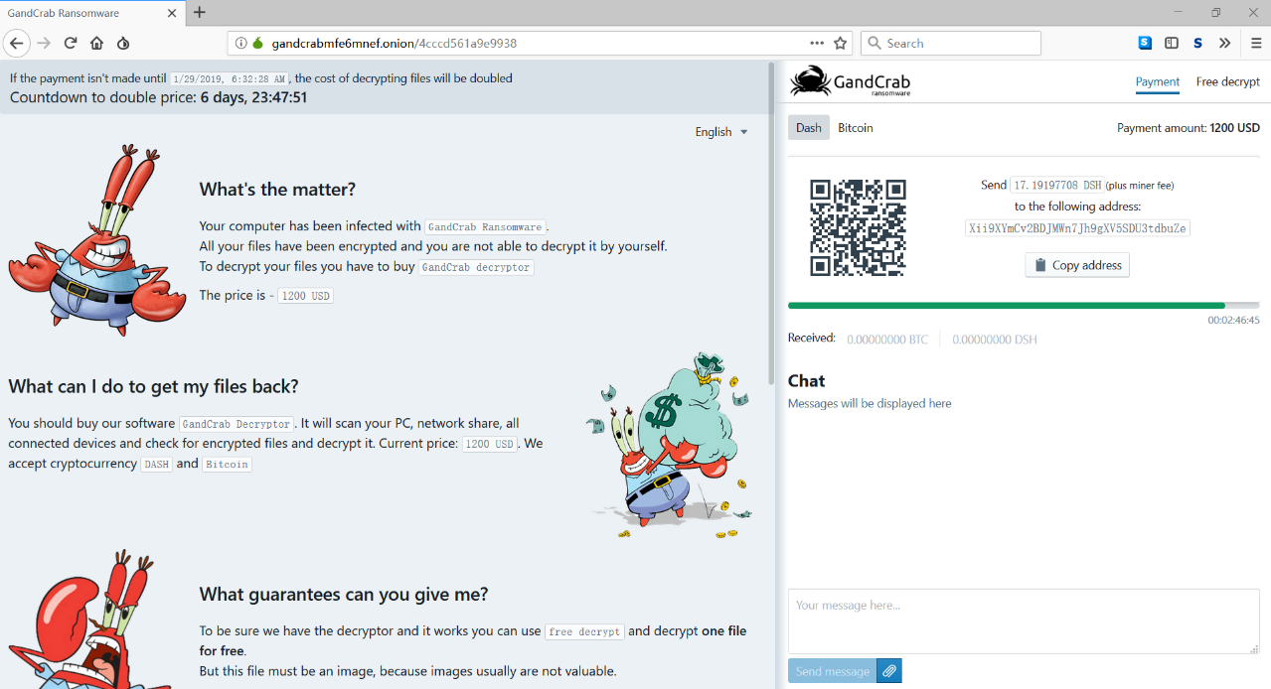This screenshot has height=689, width=1271.
Task: Reload the page with refresh icon
Action: [71, 44]
